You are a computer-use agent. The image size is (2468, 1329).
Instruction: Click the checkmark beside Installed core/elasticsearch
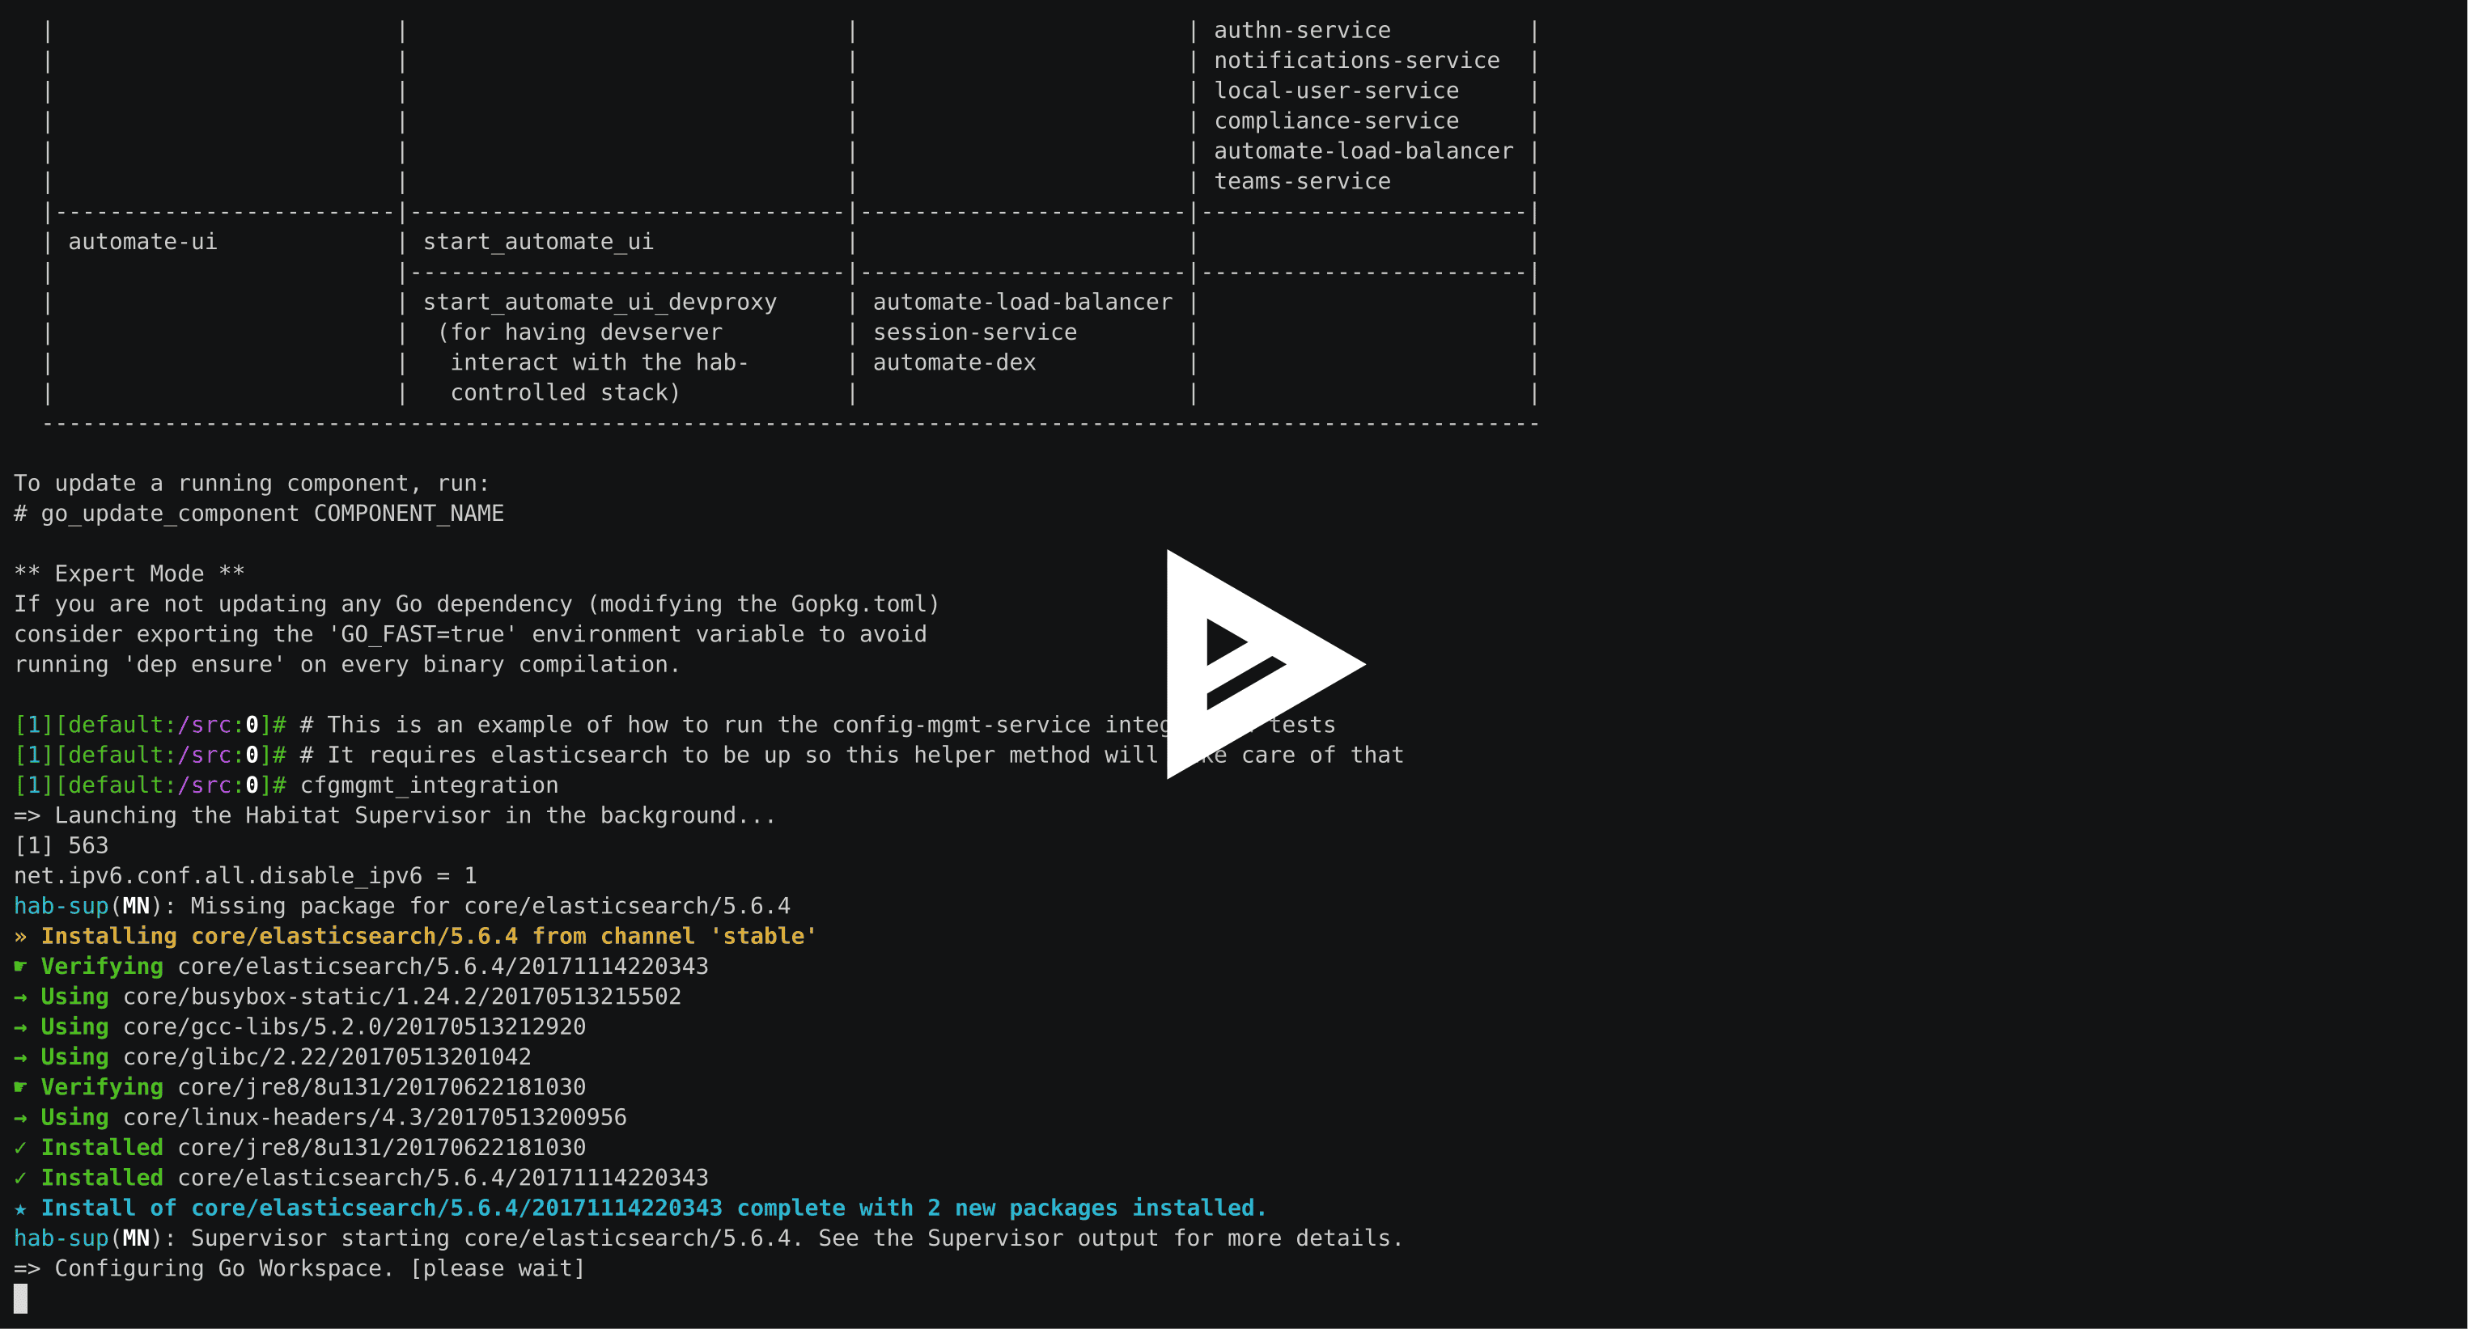click(21, 1178)
